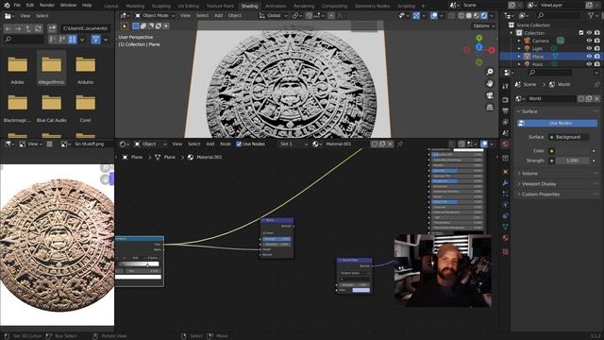Viewport: 604px width, 340px height.
Task: Toggle camera view in the viewport
Action: (490, 95)
